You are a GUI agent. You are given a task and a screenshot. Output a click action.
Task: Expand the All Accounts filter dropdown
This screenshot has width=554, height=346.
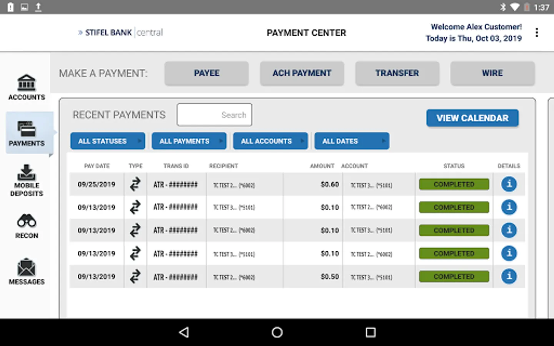tap(270, 141)
